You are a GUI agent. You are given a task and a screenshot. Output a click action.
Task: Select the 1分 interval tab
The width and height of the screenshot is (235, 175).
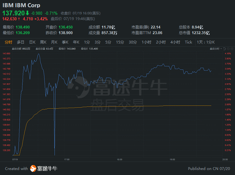(87, 42)
